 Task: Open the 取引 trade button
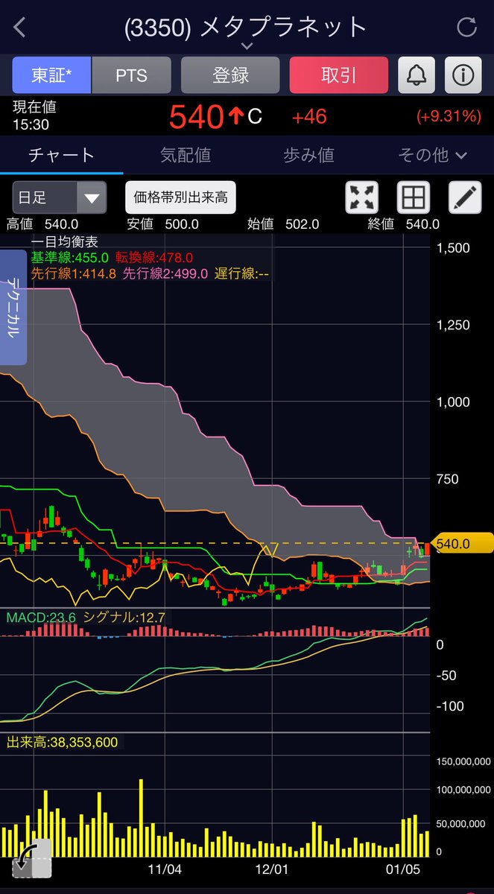pyautogui.click(x=339, y=75)
